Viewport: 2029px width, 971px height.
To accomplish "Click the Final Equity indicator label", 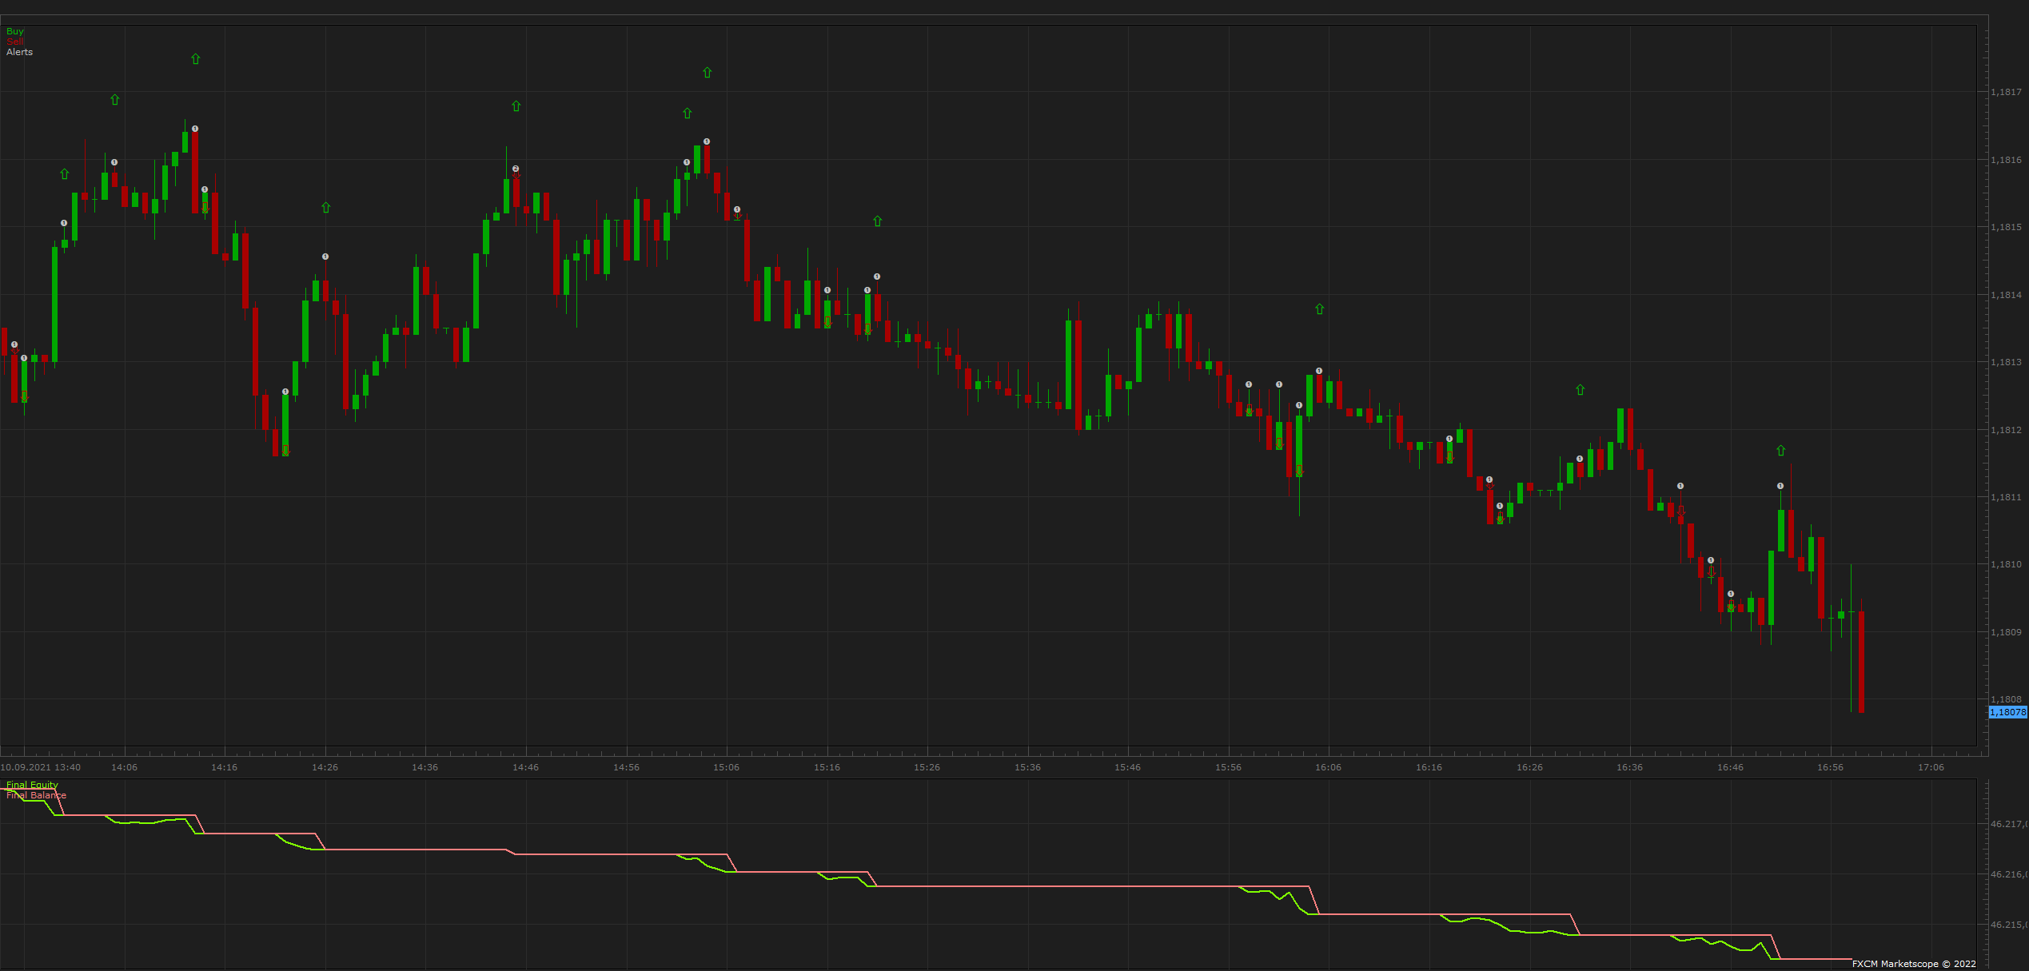I will click(x=32, y=785).
